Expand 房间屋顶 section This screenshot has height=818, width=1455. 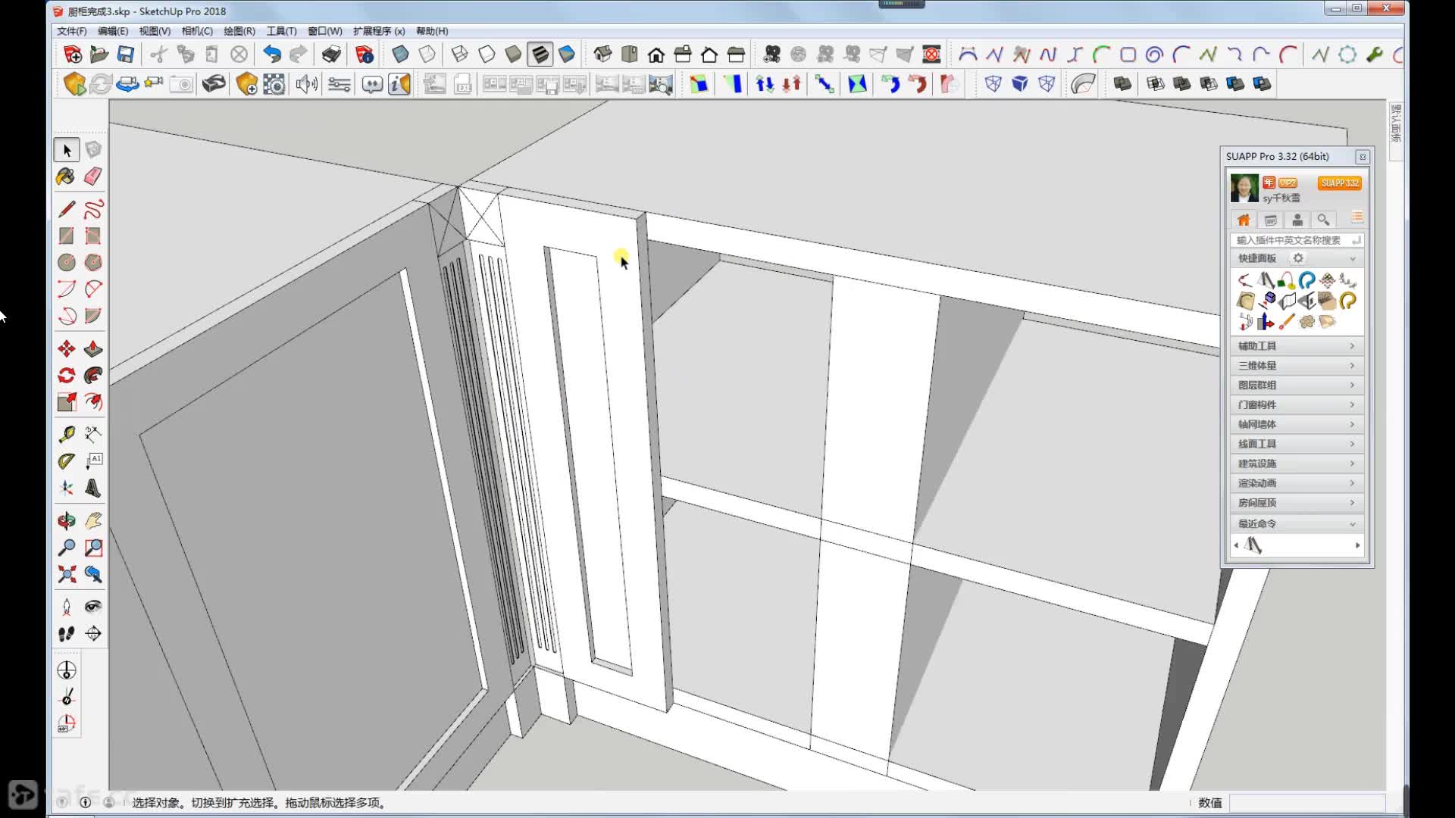(x=1297, y=503)
